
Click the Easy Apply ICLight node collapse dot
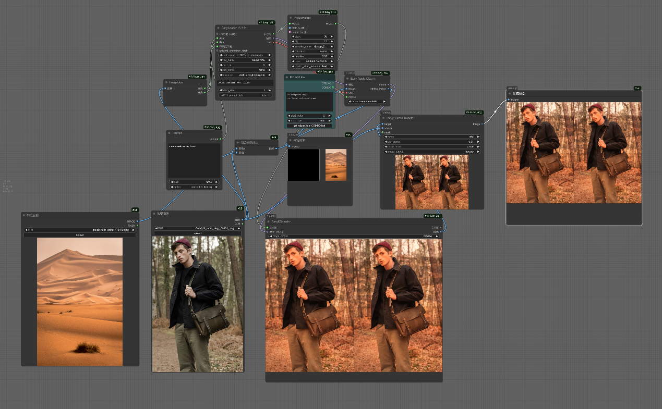[x=347, y=78]
